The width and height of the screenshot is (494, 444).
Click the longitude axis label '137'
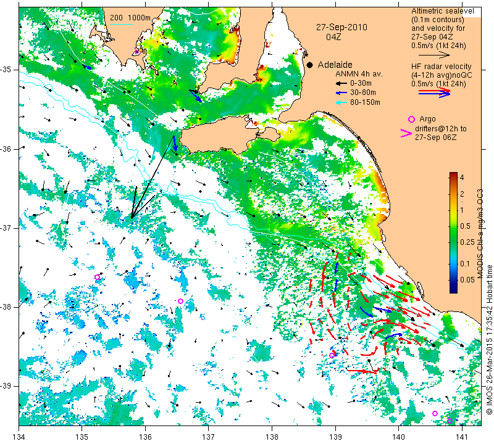click(209, 437)
